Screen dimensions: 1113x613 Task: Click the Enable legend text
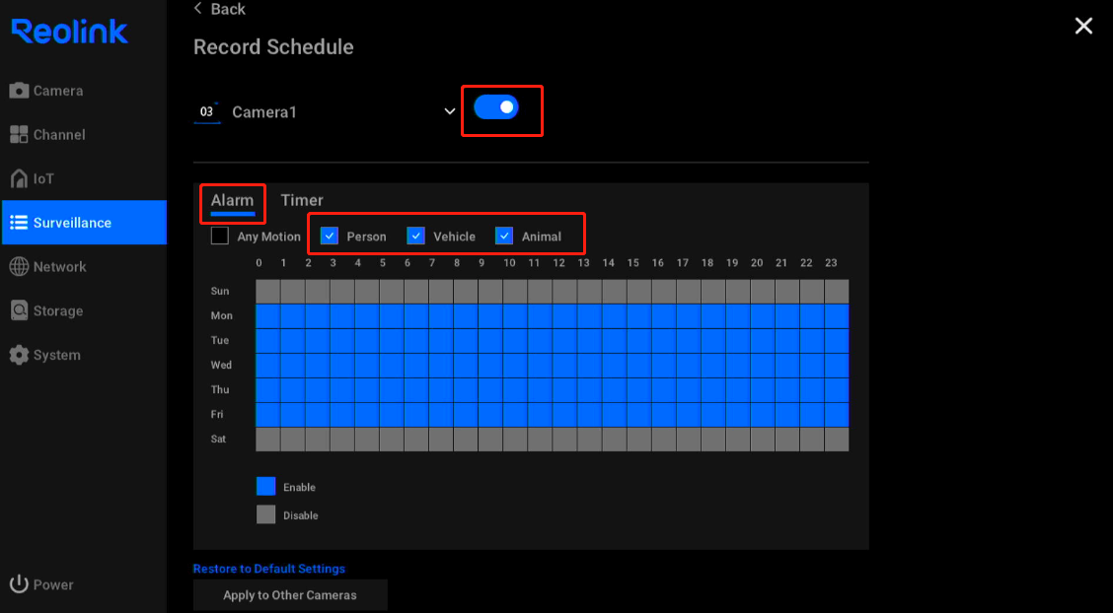coord(299,488)
